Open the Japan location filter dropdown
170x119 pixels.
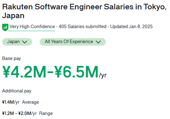click(x=17, y=42)
